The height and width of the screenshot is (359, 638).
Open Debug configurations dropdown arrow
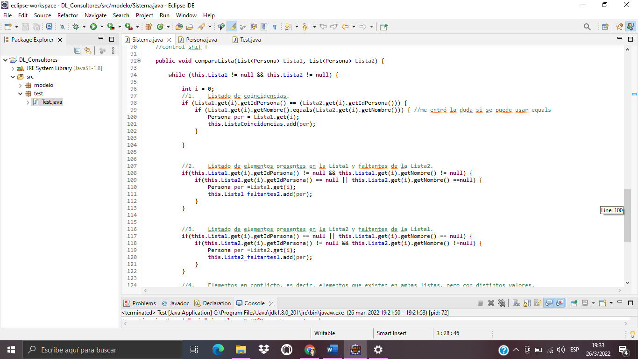[84, 27]
